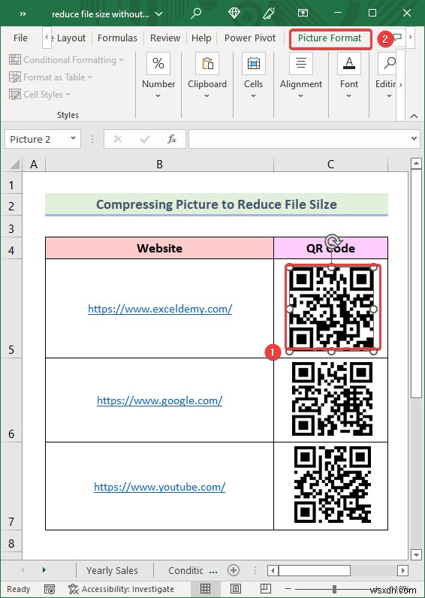Viewport: 425px width, 598px height.
Task: Add a new sheet with plus icon
Action: [234, 570]
